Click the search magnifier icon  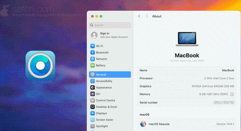[x=91, y=25]
